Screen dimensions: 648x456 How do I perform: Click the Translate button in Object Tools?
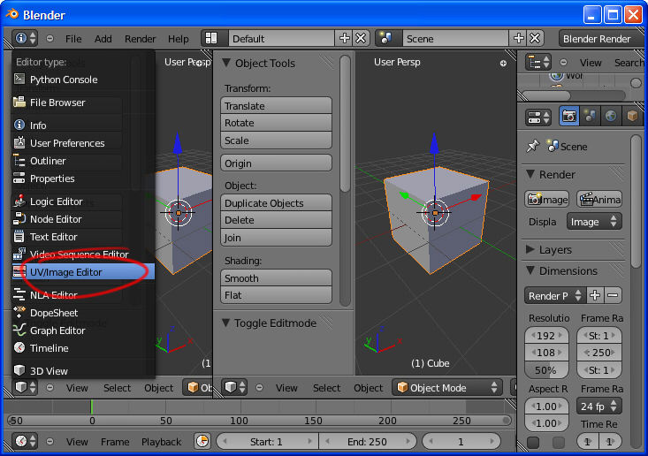click(276, 106)
